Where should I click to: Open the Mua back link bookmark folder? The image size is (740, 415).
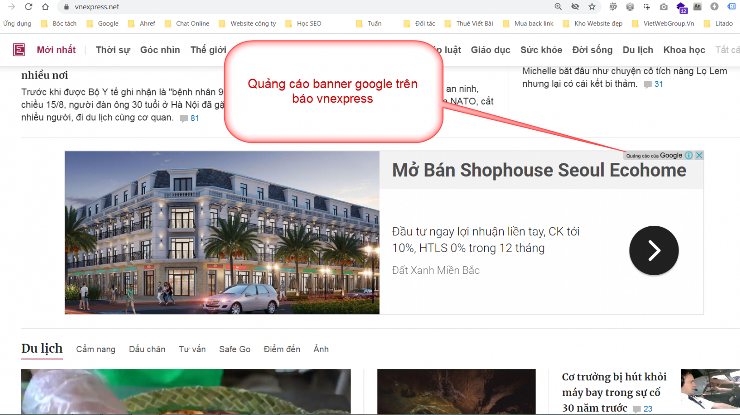pyautogui.click(x=528, y=24)
